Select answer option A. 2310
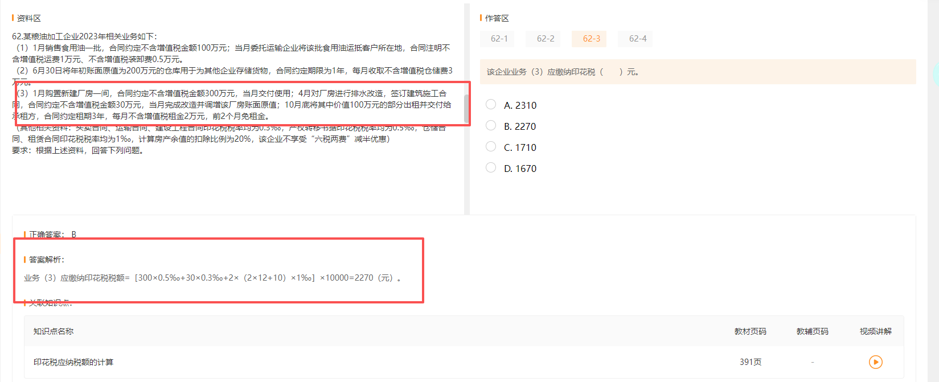939x382 pixels. coord(491,104)
